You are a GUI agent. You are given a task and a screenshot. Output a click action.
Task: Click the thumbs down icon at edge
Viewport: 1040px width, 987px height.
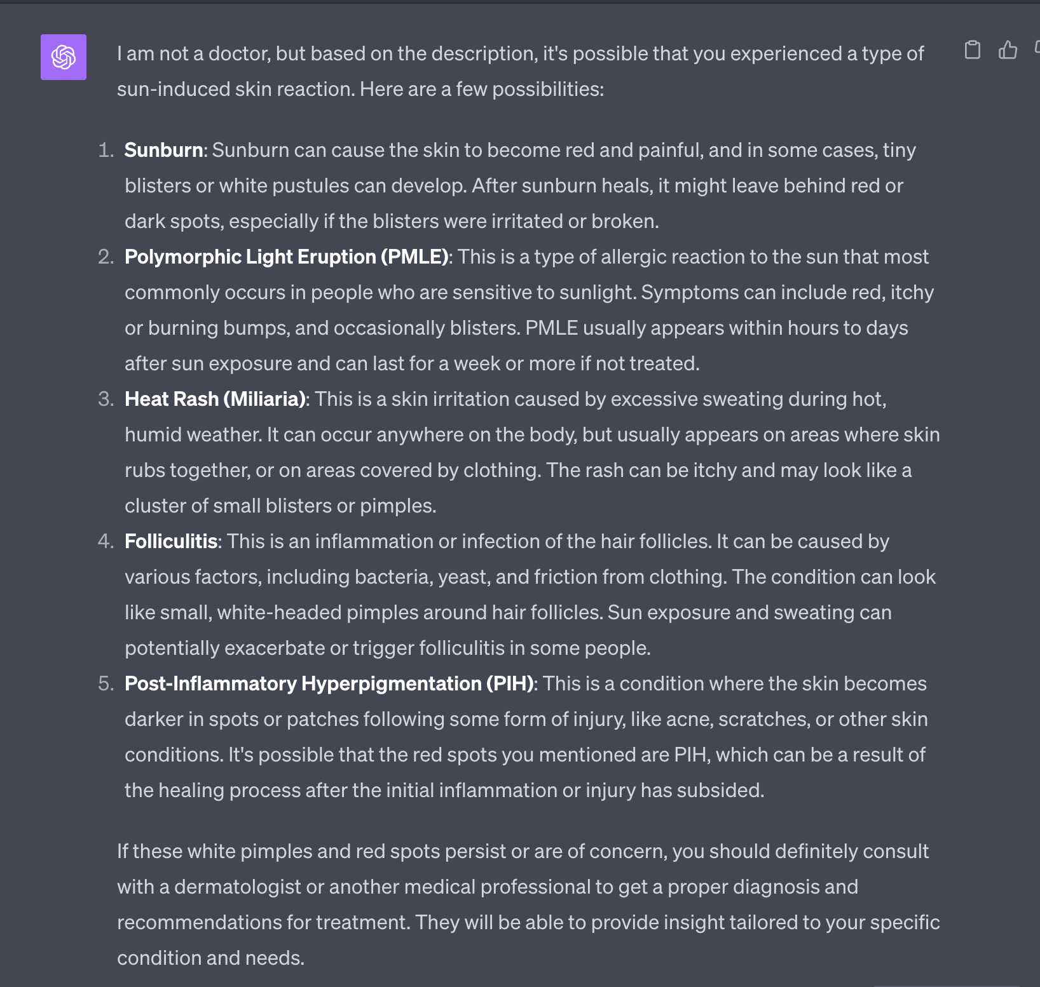[x=1037, y=50]
